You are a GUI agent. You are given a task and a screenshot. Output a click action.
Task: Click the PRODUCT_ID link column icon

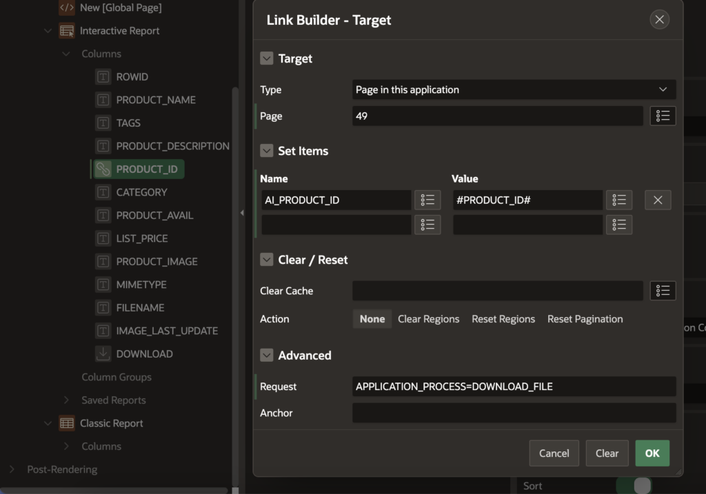click(x=103, y=169)
